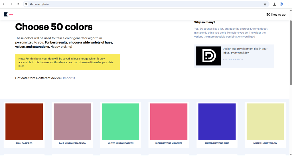Screen dimensions: 292x156
Task: Select the Muted Midtone Blue swatch
Action: click(x=217, y=122)
